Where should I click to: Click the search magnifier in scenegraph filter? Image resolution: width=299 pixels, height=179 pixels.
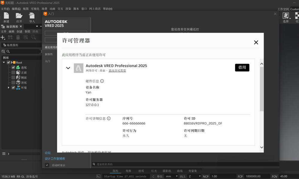click(8, 51)
